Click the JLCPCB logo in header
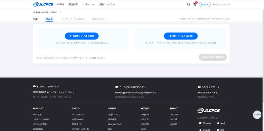 coord(43,4)
